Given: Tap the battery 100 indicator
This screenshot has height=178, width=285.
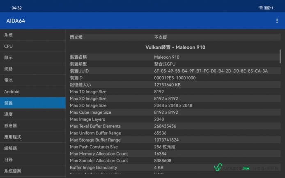Looking at the screenshot, I should [x=267, y=8].
